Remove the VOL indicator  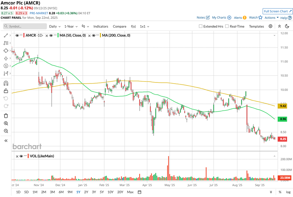17,156
